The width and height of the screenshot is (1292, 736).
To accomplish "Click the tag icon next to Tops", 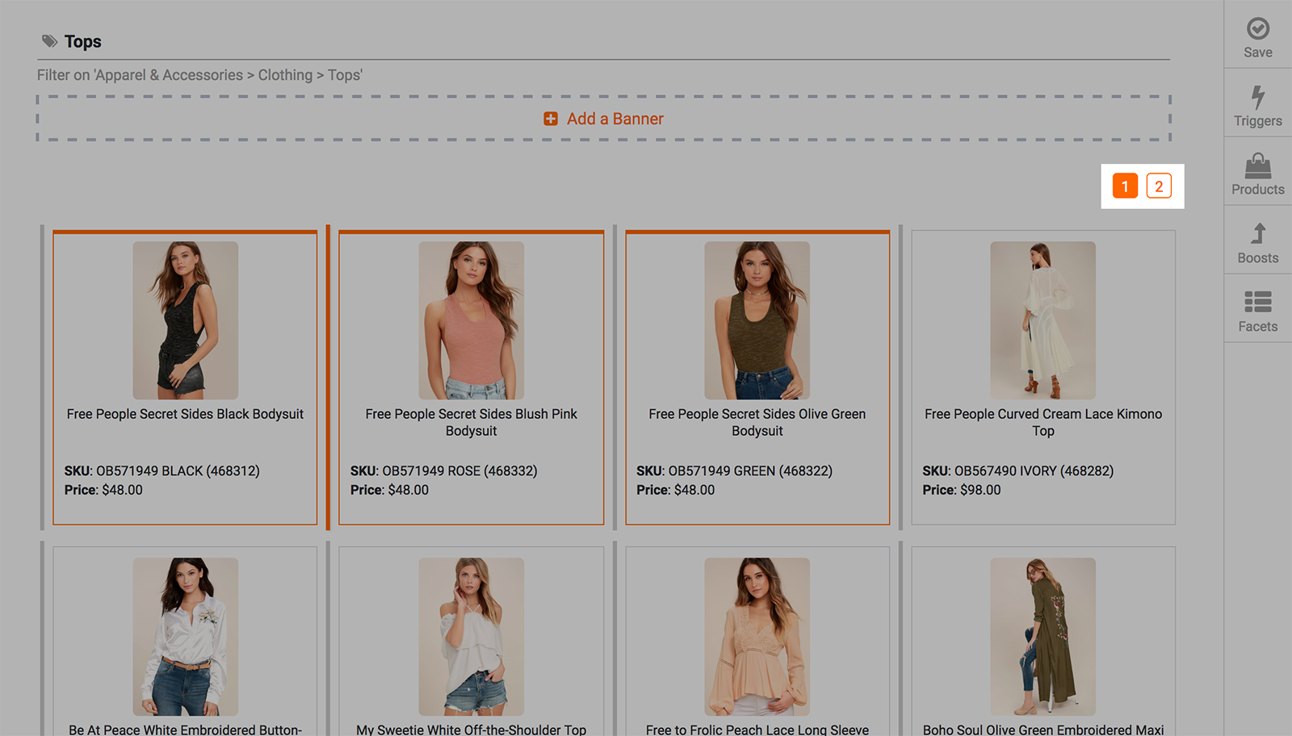I will coord(50,41).
